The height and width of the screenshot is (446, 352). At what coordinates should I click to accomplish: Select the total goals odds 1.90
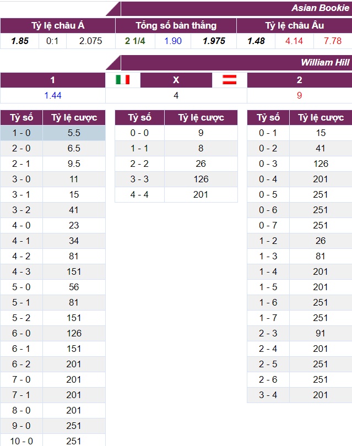coord(172,41)
